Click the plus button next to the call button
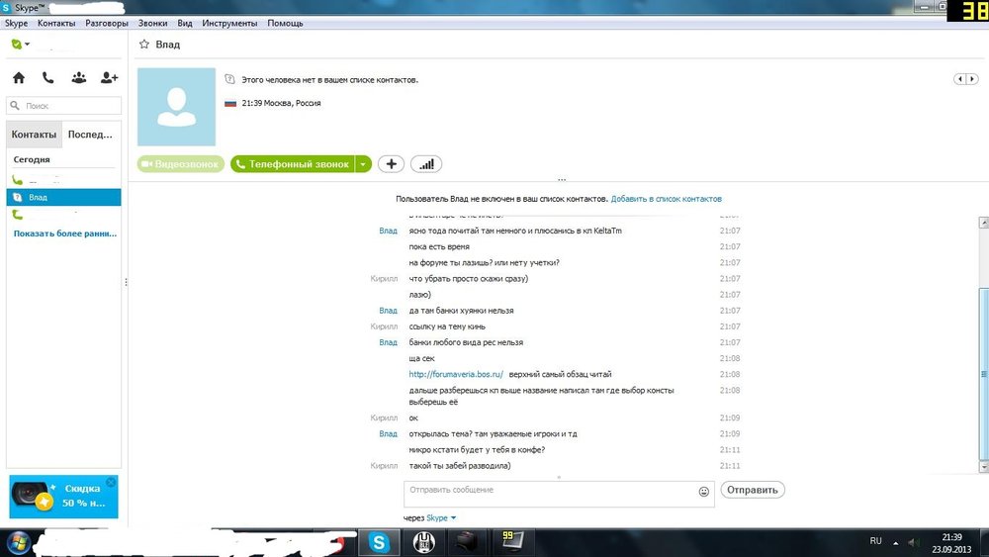The image size is (989, 557). click(391, 164)
